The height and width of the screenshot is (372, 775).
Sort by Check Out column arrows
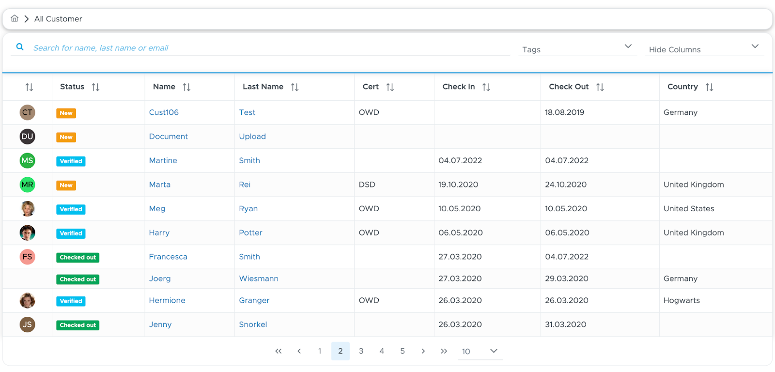[600, 87]
